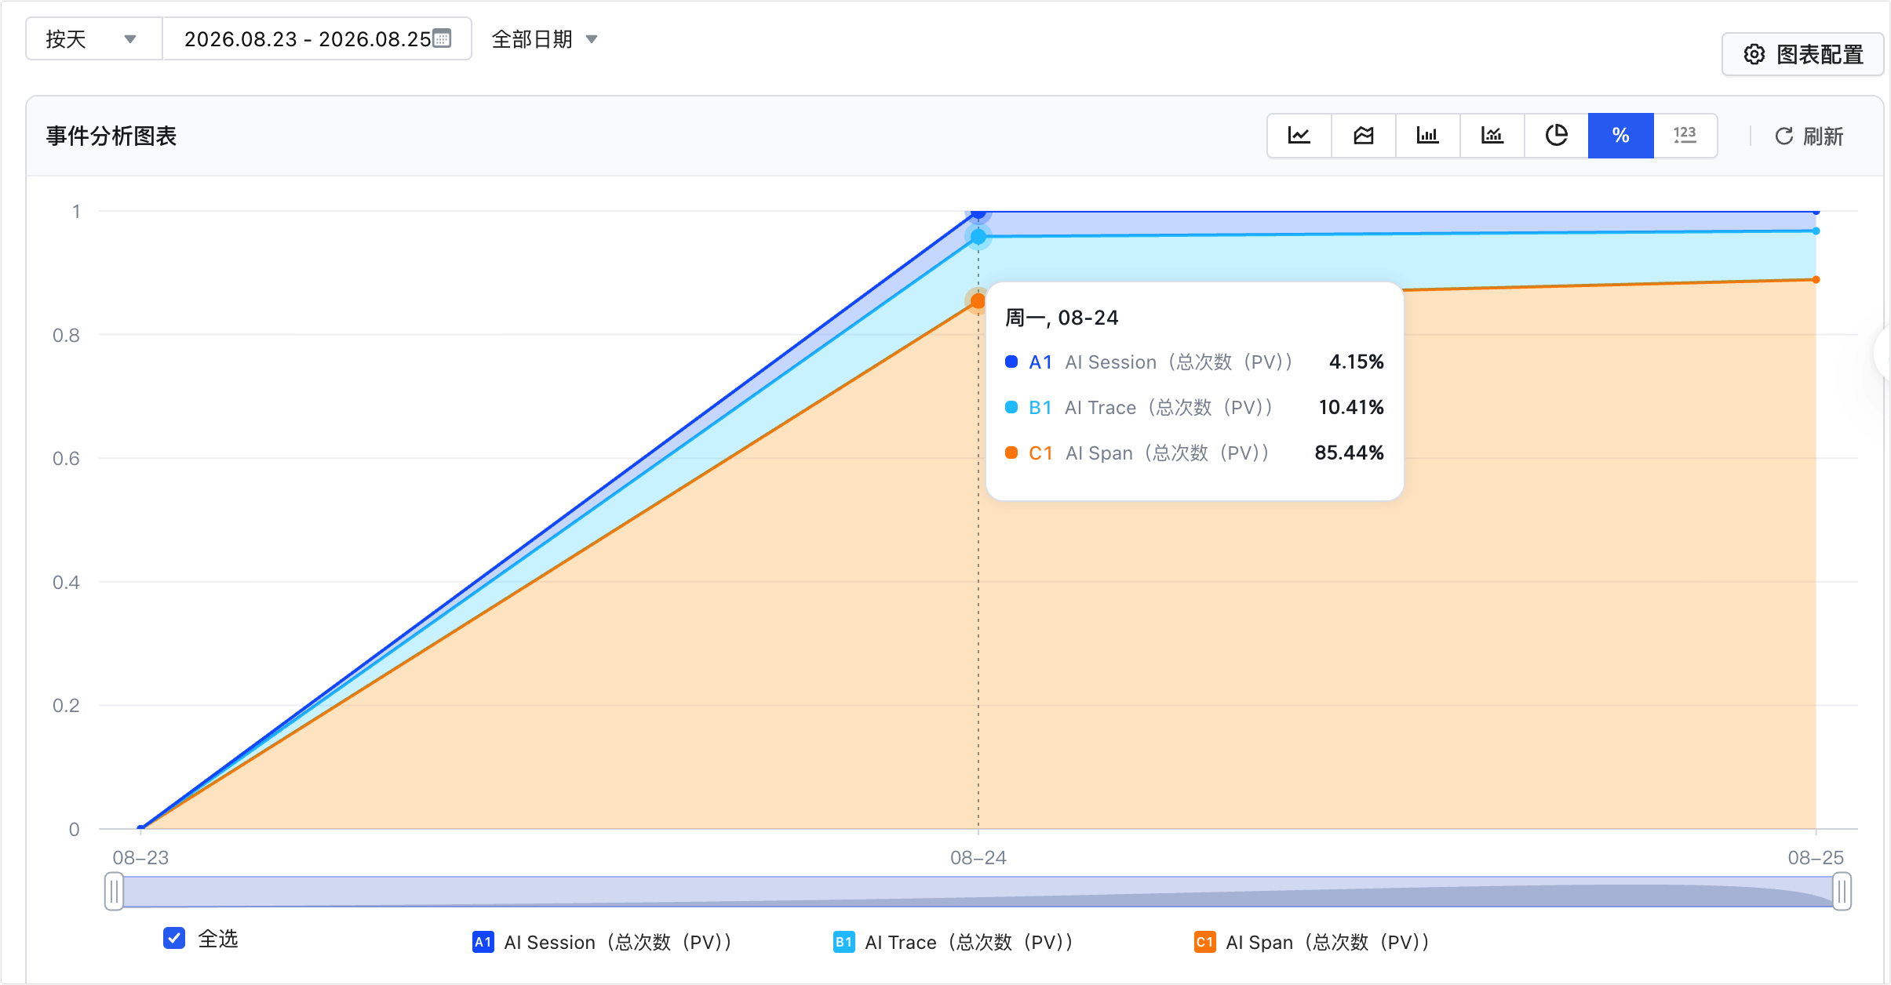Switch to line chart view

point(1299,136)
